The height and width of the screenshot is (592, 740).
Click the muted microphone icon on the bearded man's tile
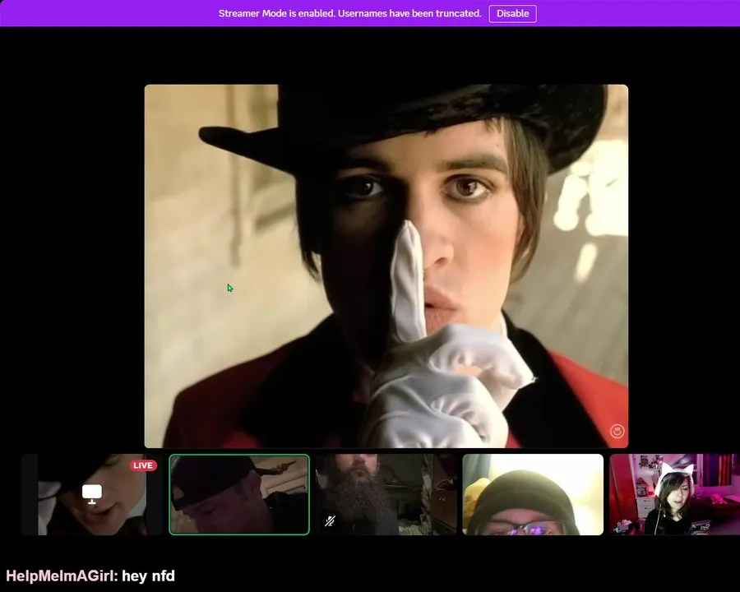pyautogui.click(x=330, y=521)
